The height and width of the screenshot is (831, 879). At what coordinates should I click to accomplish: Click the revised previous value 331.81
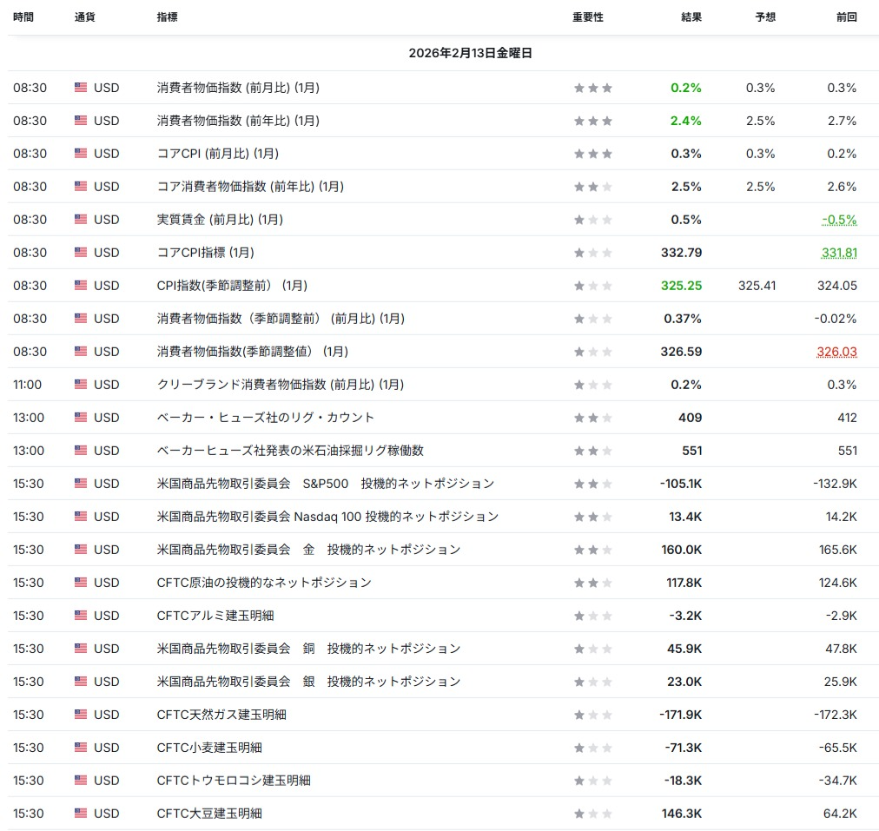click(839, 253)
